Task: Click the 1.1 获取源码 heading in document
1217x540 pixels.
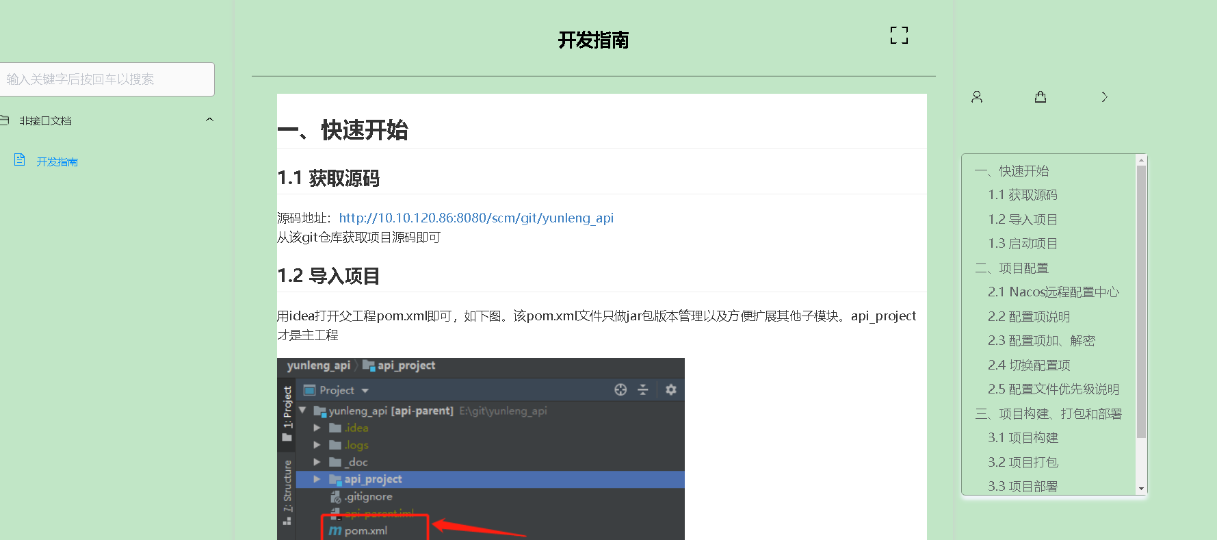Action: (x=328, y=179)
